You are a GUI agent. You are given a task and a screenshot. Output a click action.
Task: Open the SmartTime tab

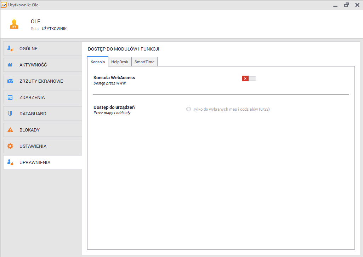[144, 62]
